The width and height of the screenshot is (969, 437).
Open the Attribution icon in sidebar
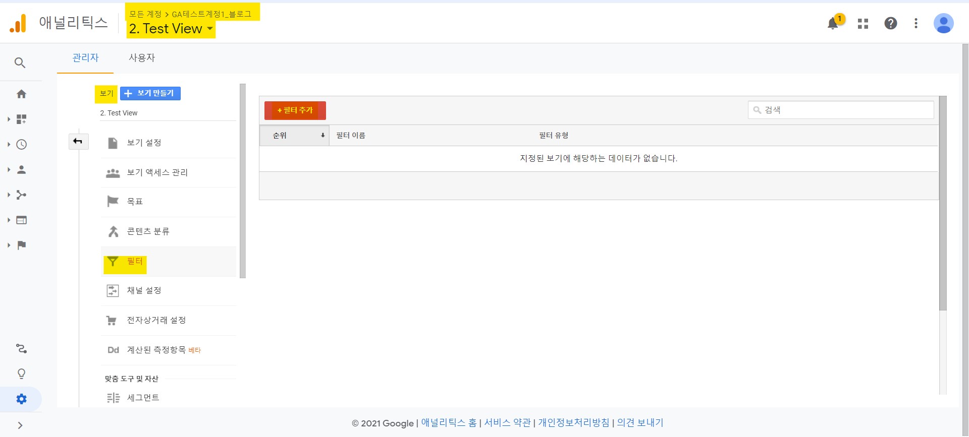pos(21,348)
